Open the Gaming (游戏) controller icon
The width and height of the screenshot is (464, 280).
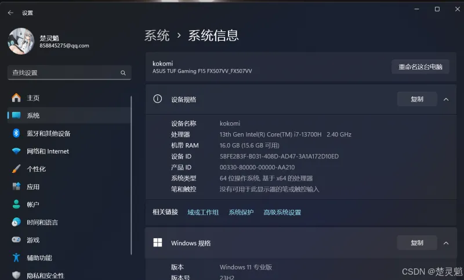16,240
